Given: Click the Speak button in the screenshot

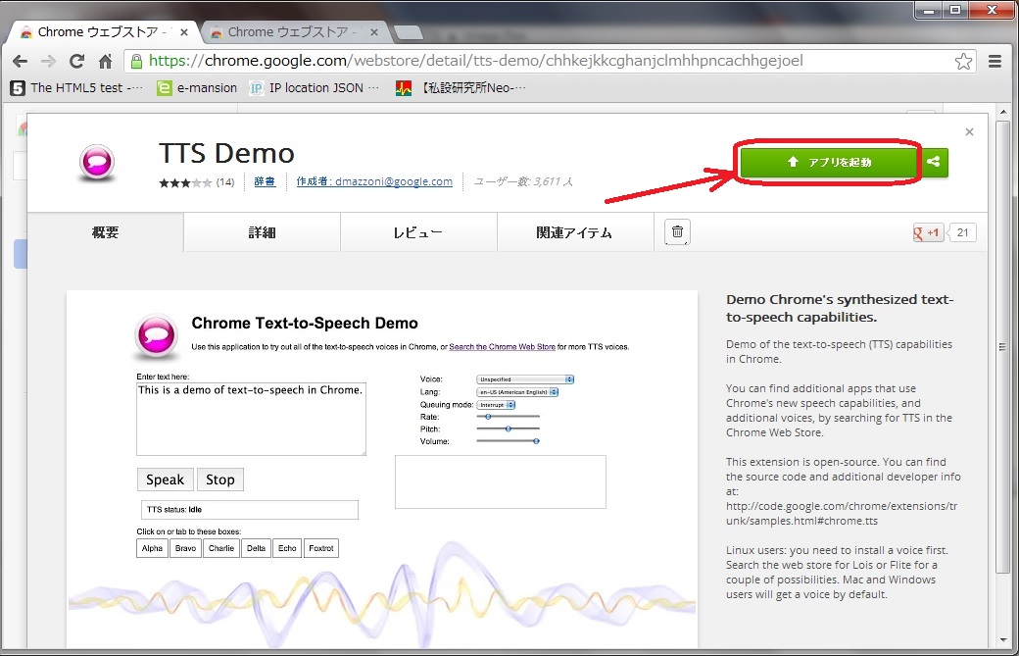Looking at the screenshot, I should click(165, 479).
